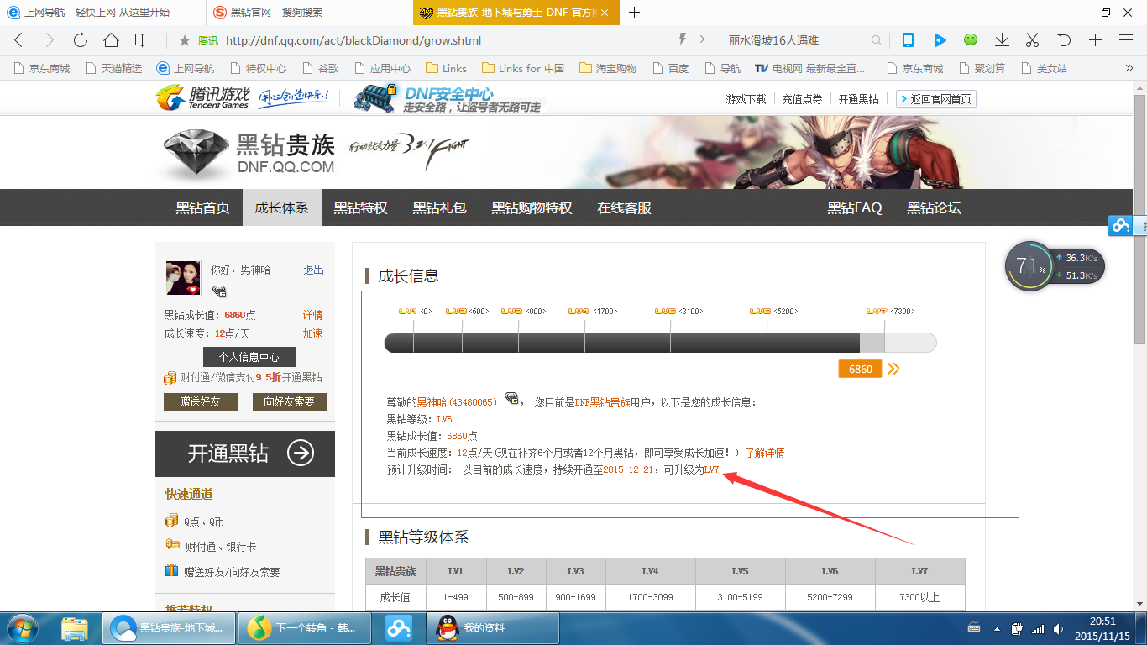Switch to 黑钻官网 搜狗搜索 tab
Image resolution: width=1147 pixels, height=645 pixels.
(308, 13)
